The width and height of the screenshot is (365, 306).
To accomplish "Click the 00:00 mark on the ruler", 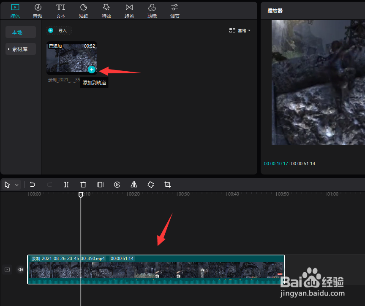I will coord(35,194).
